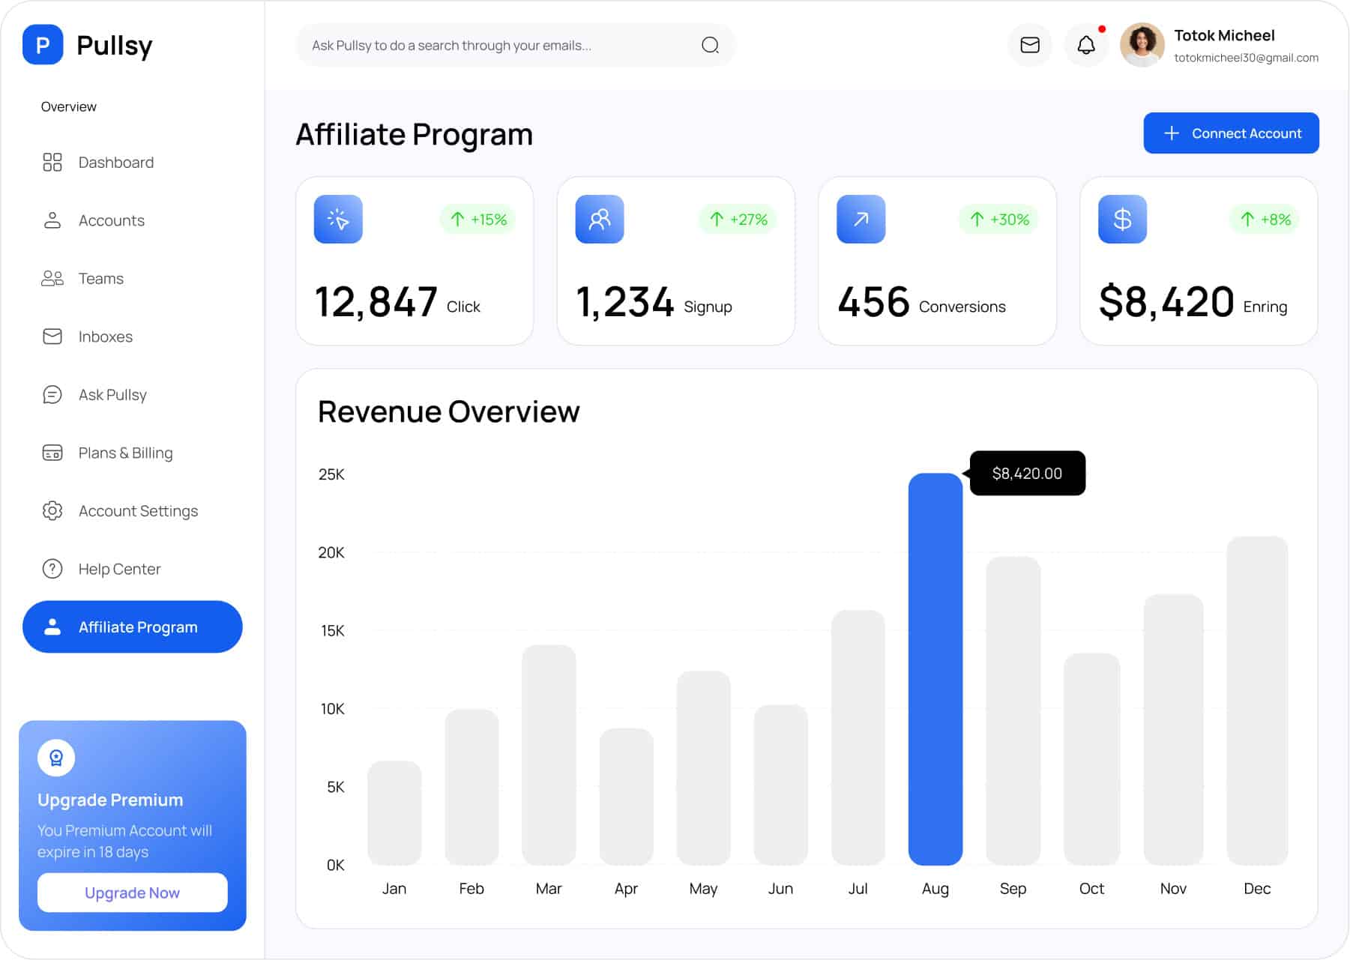Viewport: 1350px width, 960px height.
Task: Click the Revenue Overview heading
Action: (x=449, y=411)
